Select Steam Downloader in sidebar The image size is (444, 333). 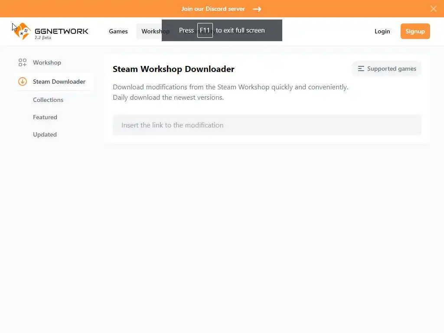[x=53, y=82]
